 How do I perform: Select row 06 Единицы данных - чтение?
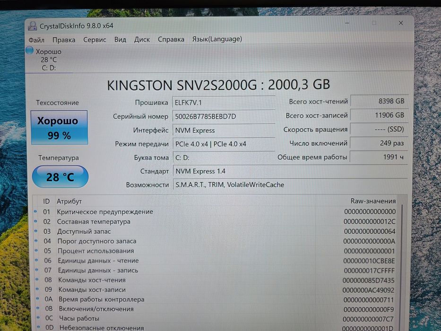click(x=216, y=261)
